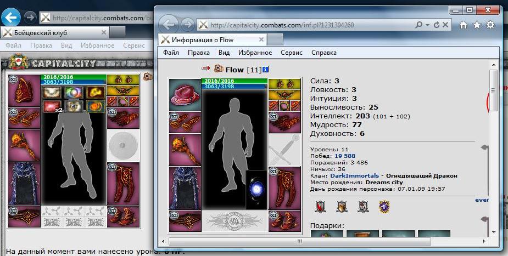Open the Справка menu
This screenshot has width=508, height=256.
coord(324,53)
